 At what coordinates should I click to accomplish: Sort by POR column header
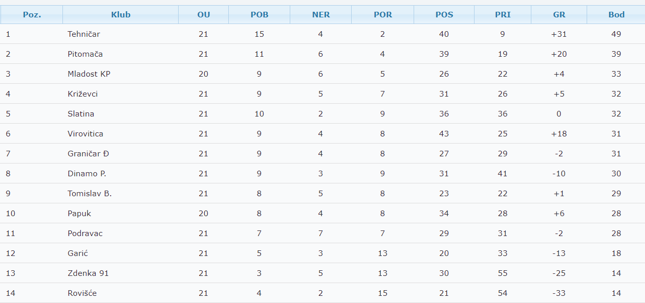point(383,15)
